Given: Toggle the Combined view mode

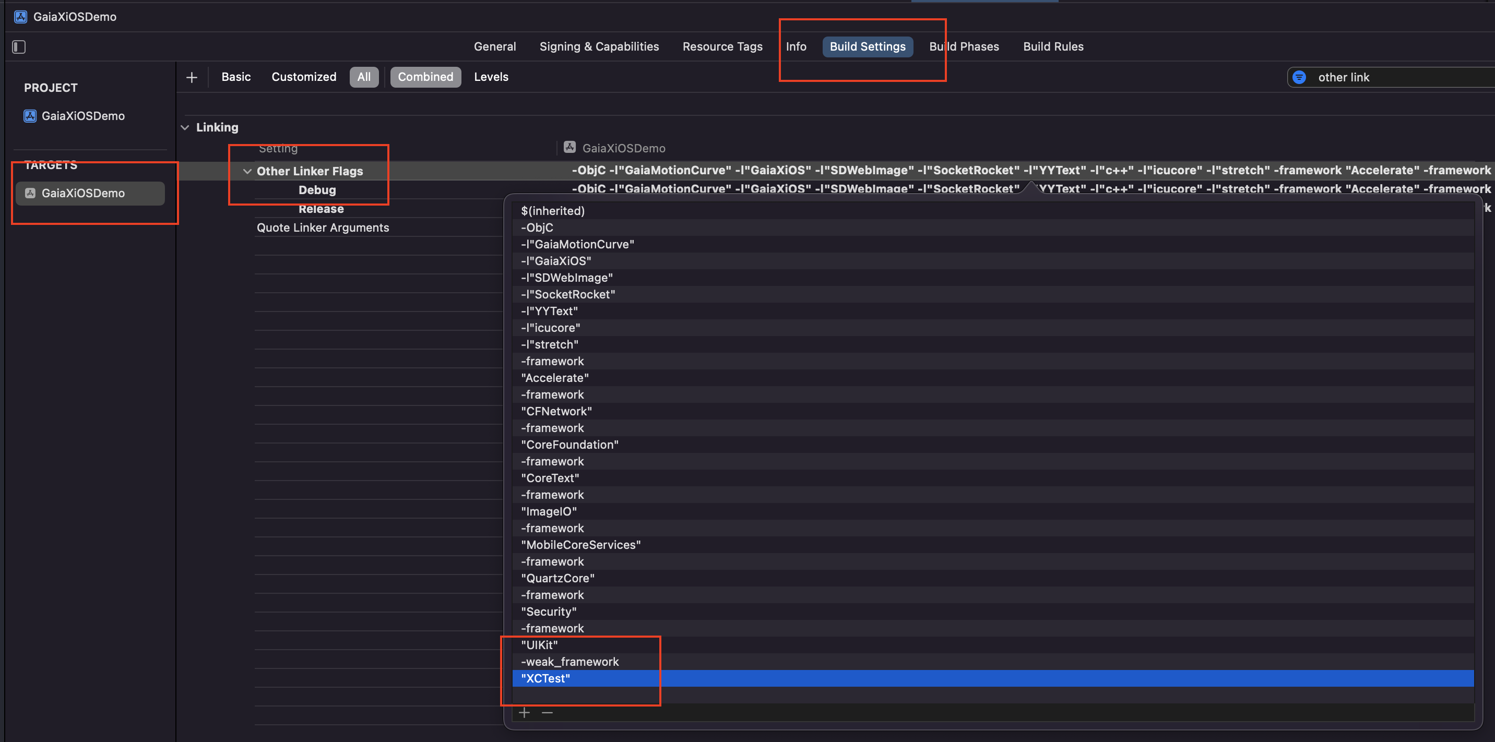Looking at the screenshot, I should [x=425, y=77].
